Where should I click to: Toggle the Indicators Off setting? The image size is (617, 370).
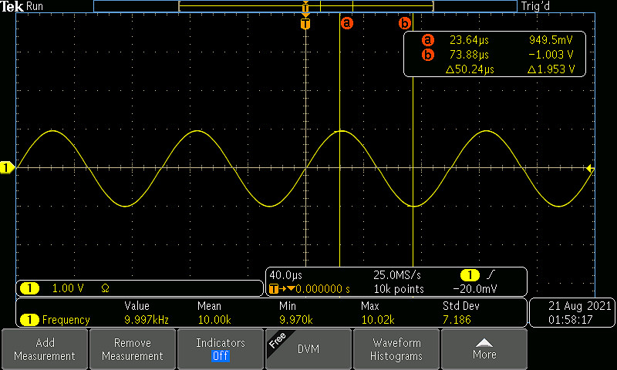click(221, 349)
